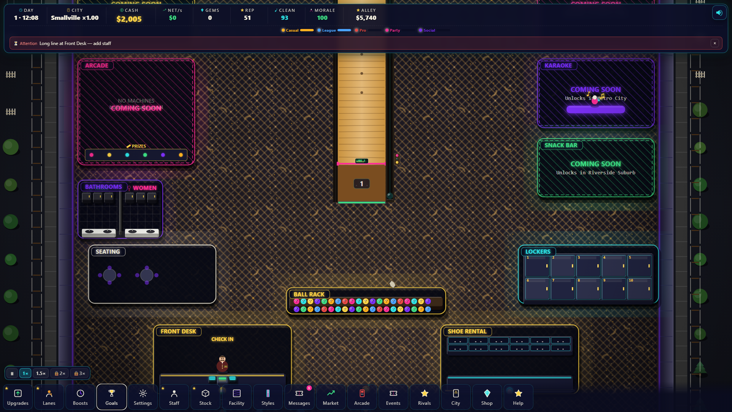Open the Market panel
This screenshot has height=412, width=732.
click(x=331, y=397)
